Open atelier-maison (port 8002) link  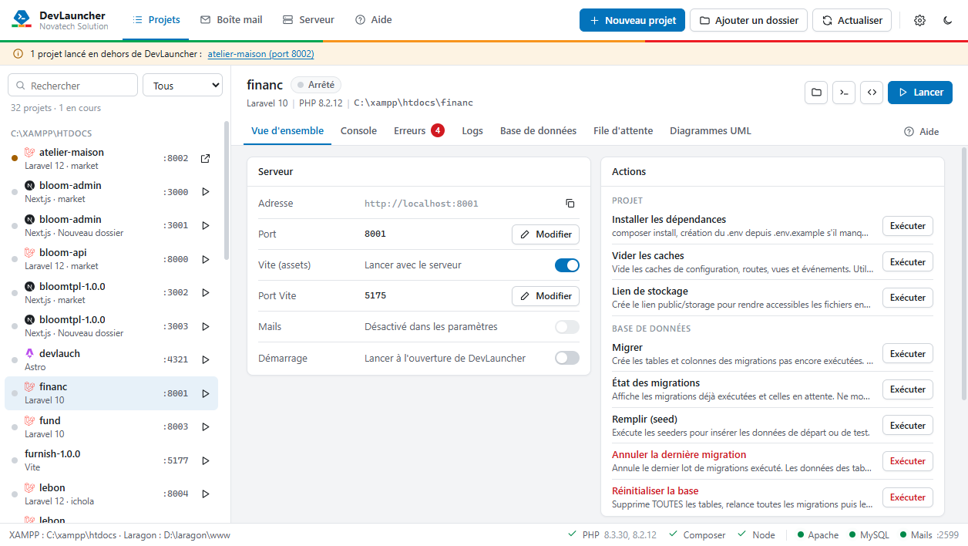(260, 54)
